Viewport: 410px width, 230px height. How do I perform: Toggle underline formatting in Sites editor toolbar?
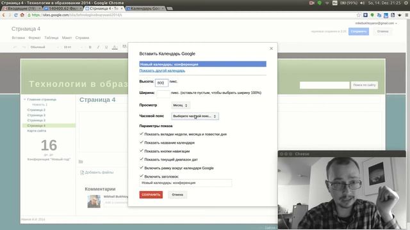point(106,47)
